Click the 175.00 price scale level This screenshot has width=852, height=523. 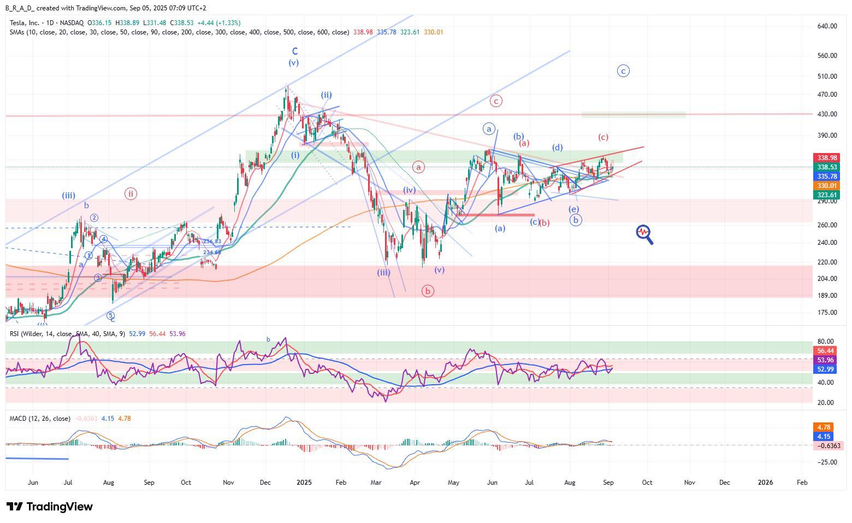pos(827,313)
